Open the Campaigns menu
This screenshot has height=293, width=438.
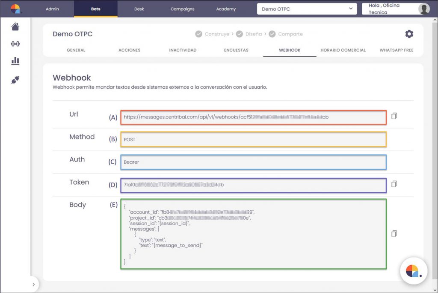[182, 9]
